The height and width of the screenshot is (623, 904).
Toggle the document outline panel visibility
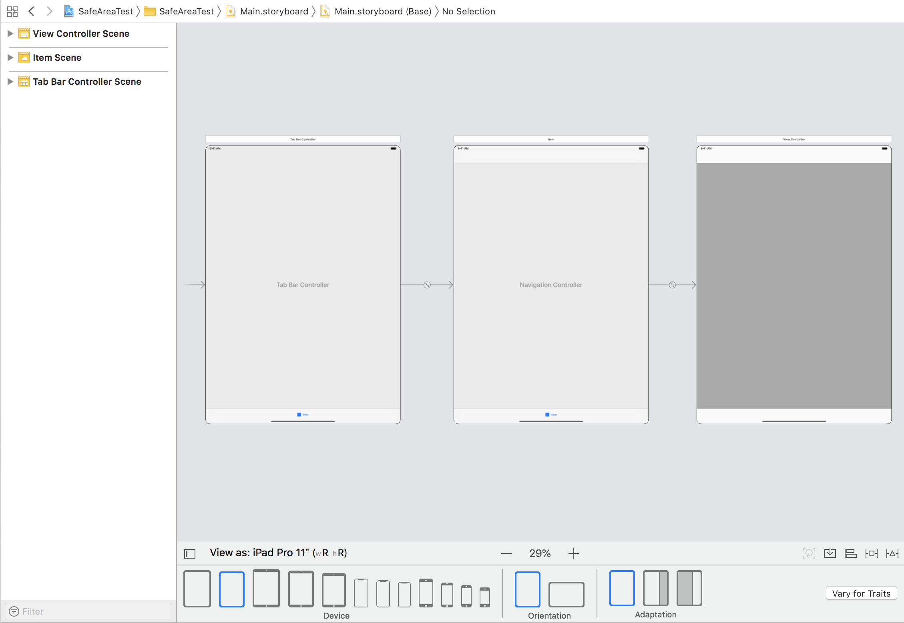coord(190,553)
